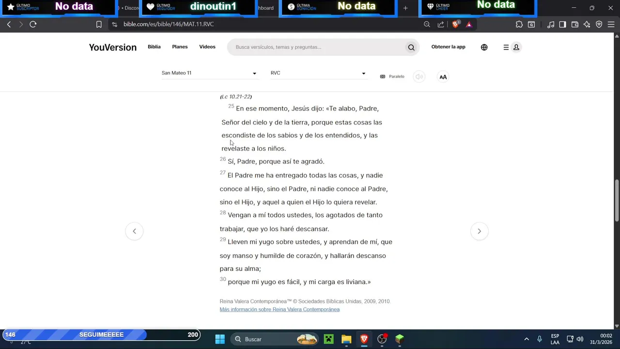This screenshot has height=349, width=620.
Task: Open Brave Rewards triangle icon
Action: pos(469,24)
